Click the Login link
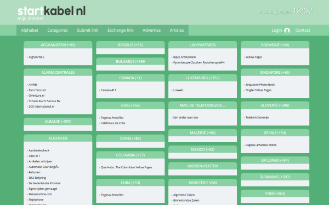This screenshot has height=205, width=329. (x=276, y=30)
